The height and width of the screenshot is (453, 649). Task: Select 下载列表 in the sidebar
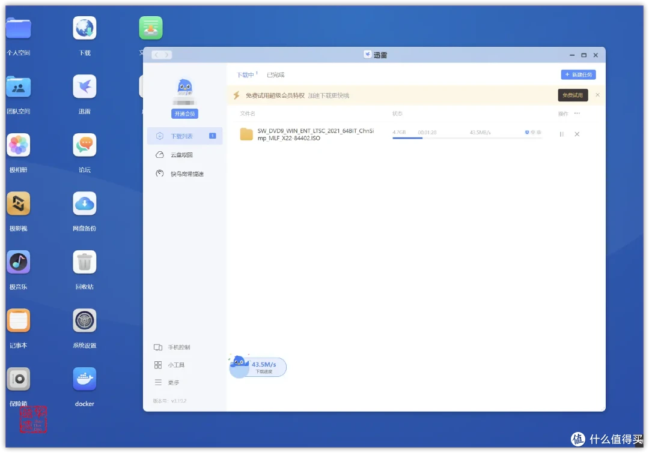[184, 136]
